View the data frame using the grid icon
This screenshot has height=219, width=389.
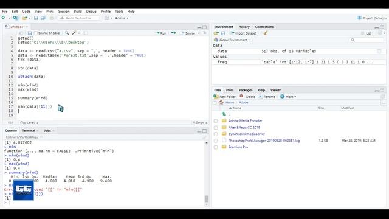[379, 51]
